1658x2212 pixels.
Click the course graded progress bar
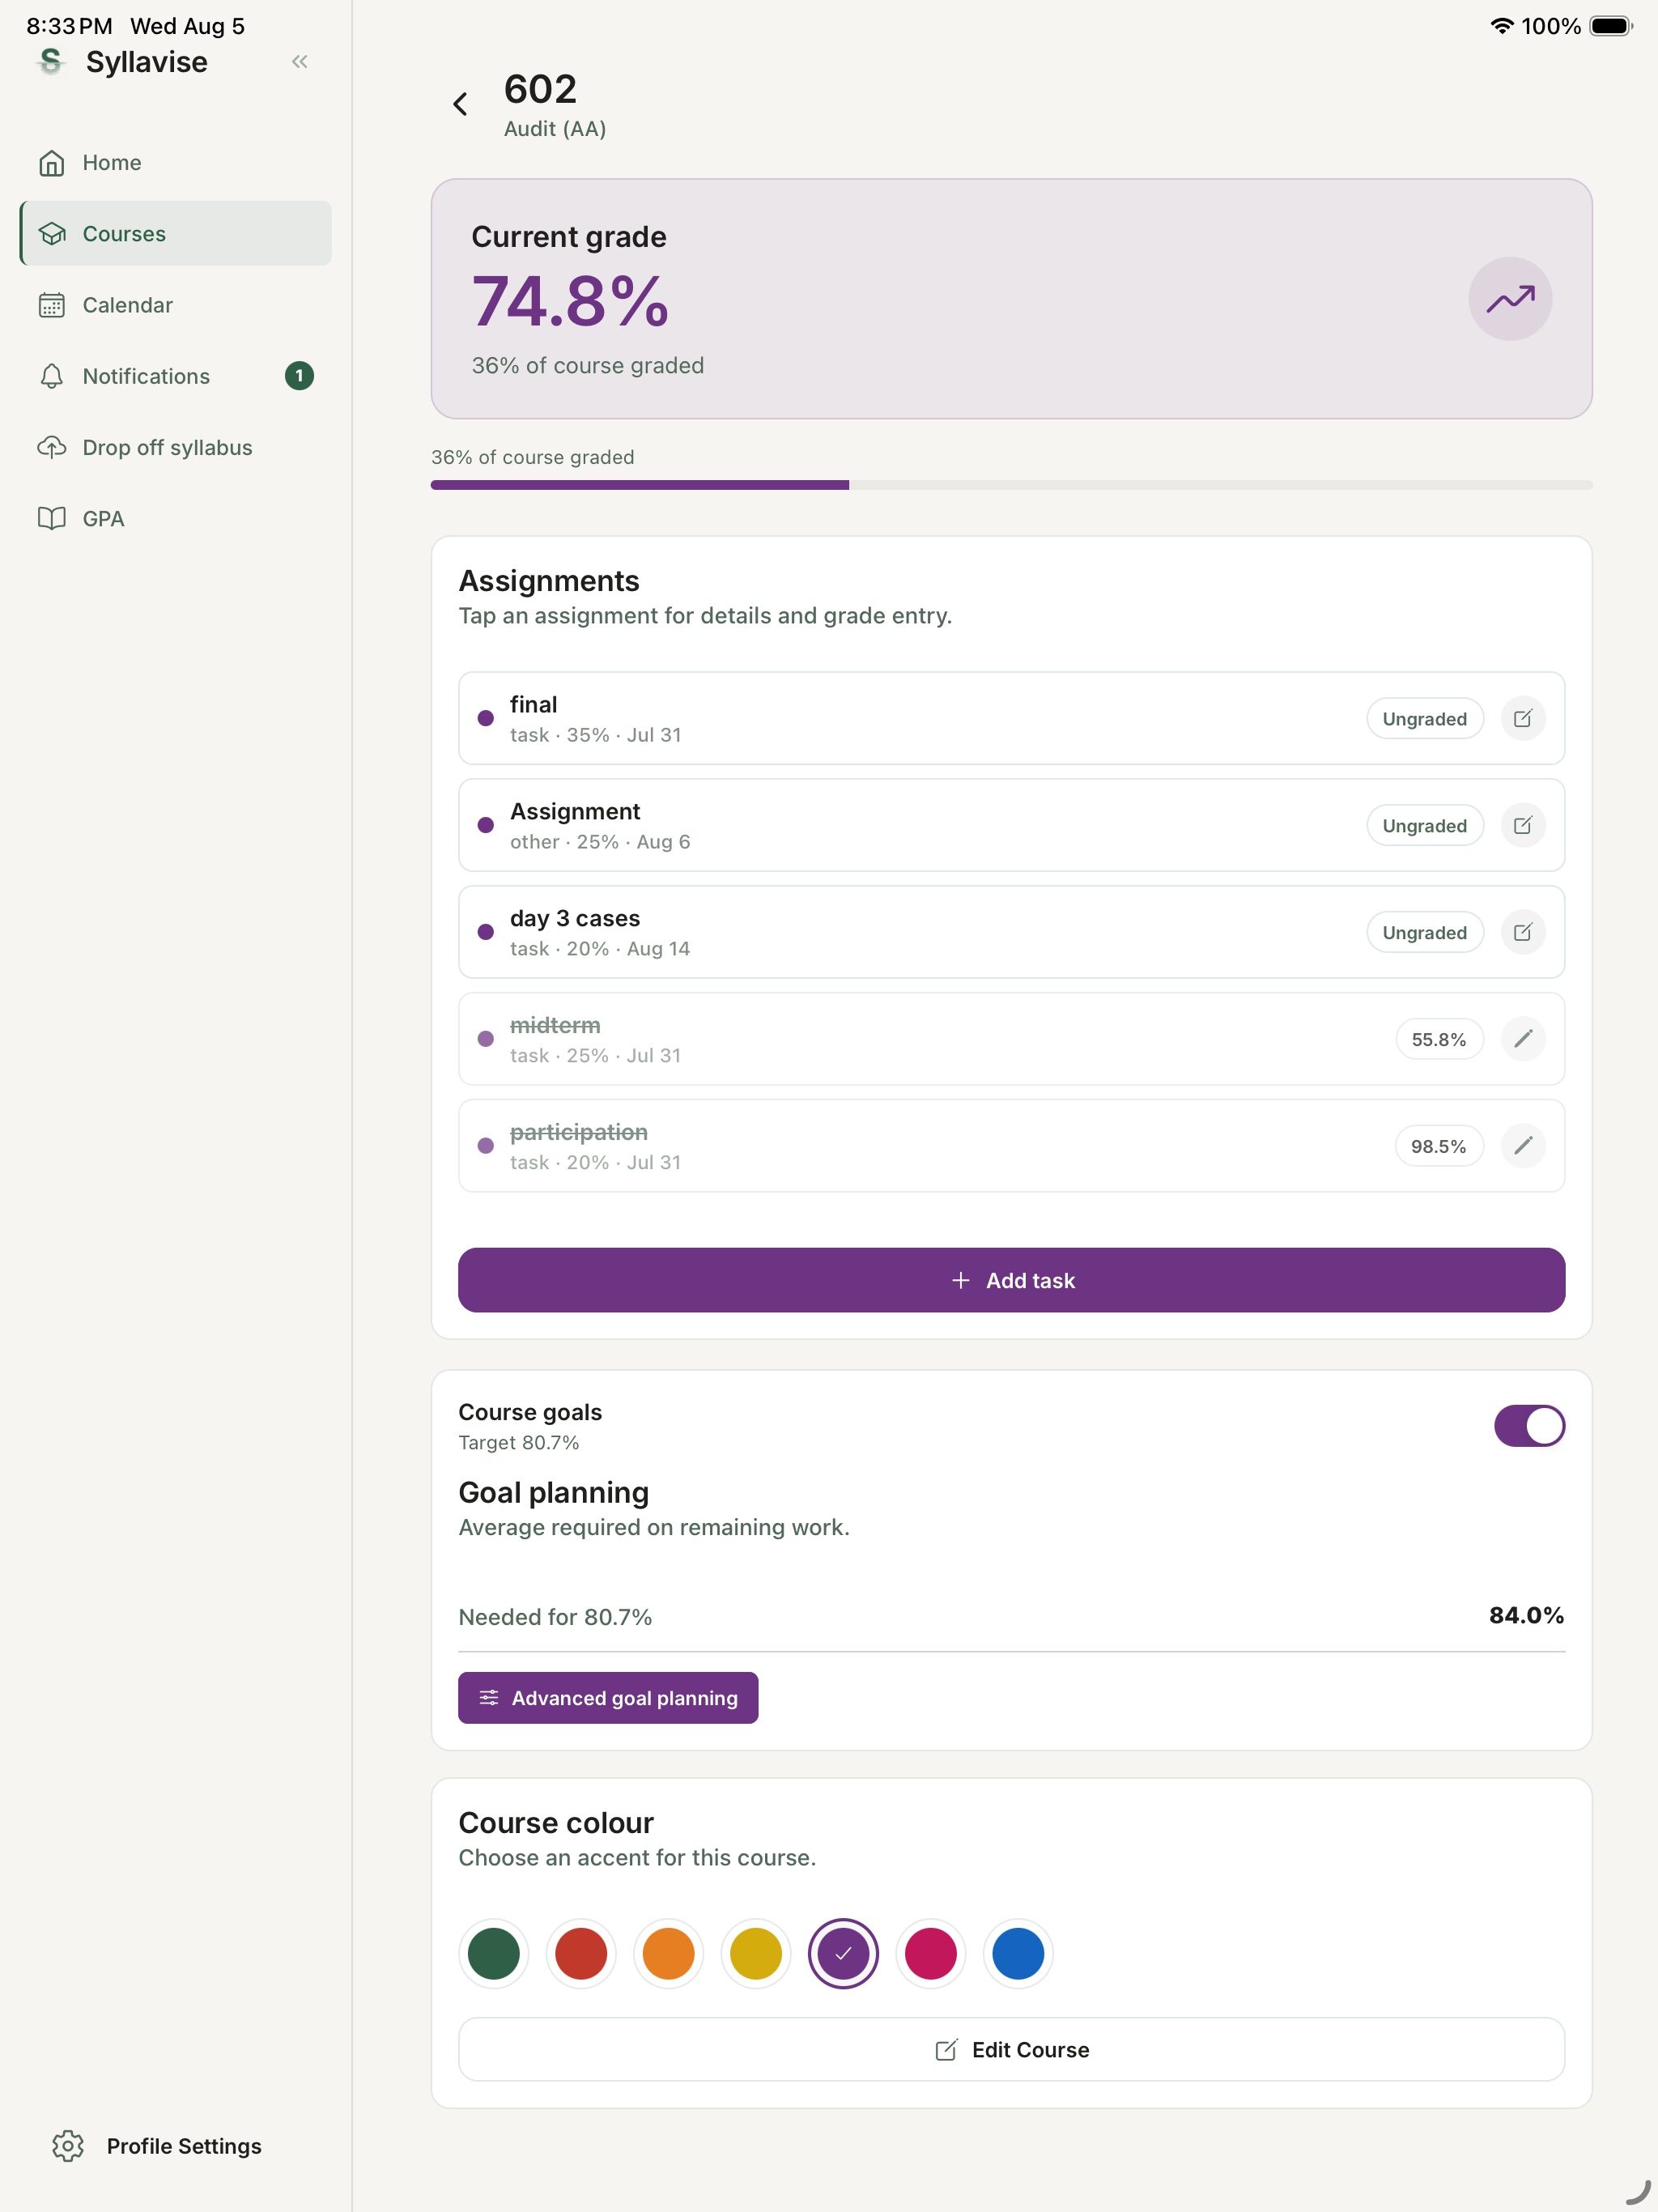1011,485
